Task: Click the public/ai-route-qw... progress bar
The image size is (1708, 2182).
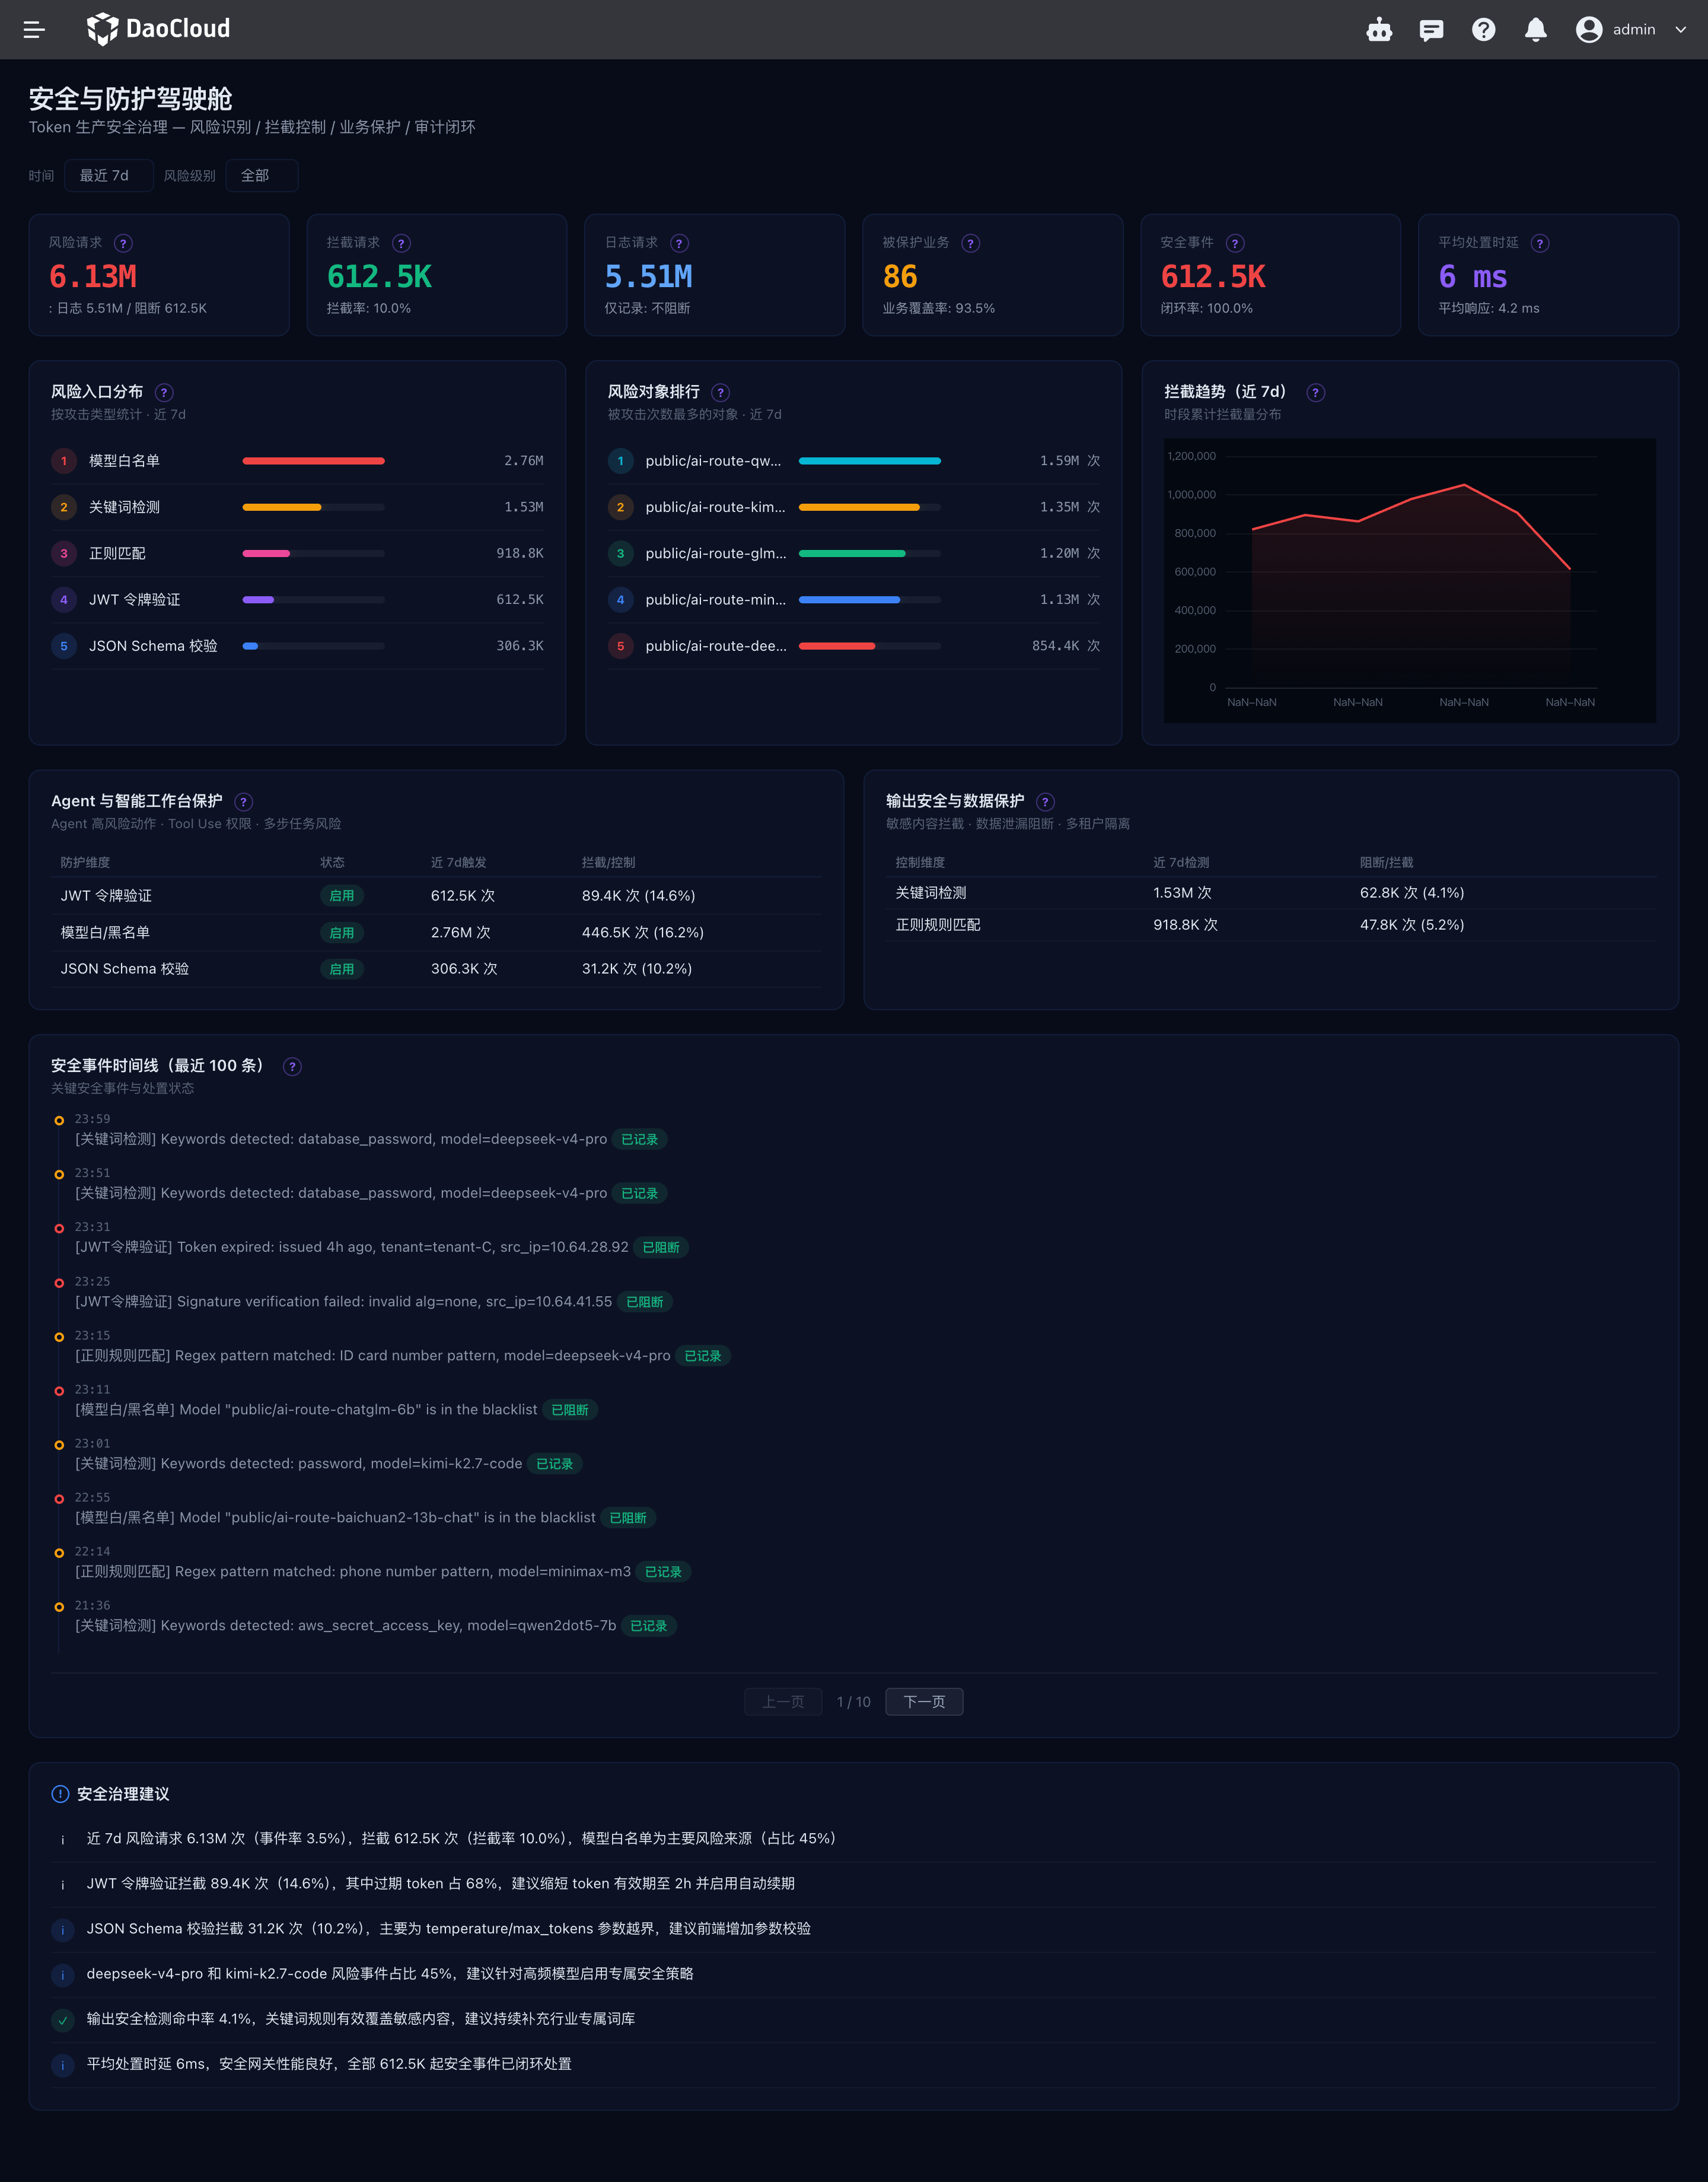Action: 869,461
